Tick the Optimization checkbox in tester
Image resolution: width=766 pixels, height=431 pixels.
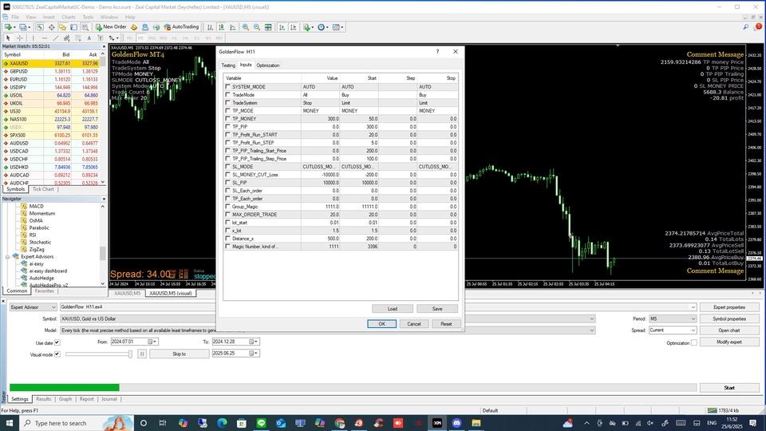[x=693, y=342]
